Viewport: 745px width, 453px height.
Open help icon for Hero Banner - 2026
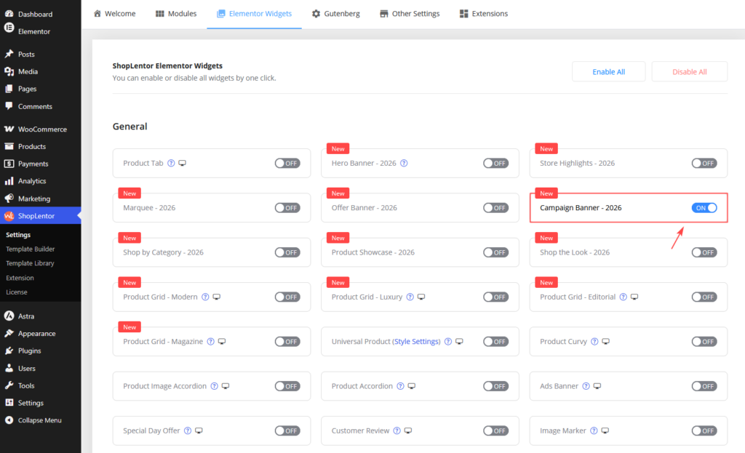[404, 163]
